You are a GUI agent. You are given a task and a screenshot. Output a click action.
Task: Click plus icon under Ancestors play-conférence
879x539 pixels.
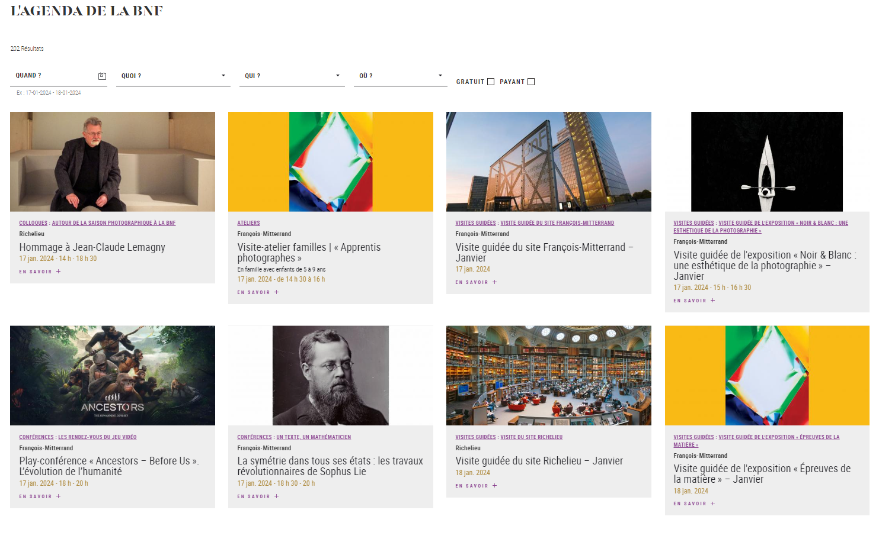(59, 496)
